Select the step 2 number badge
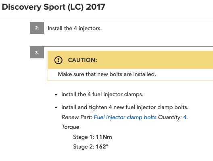 pyautogui.click(x=37, y=28)
